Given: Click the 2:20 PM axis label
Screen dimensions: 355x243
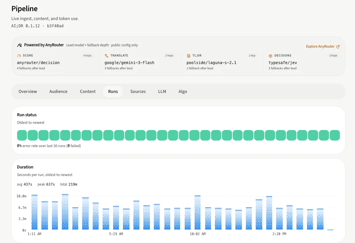Looking at the screenshot, I should (279, 234).
